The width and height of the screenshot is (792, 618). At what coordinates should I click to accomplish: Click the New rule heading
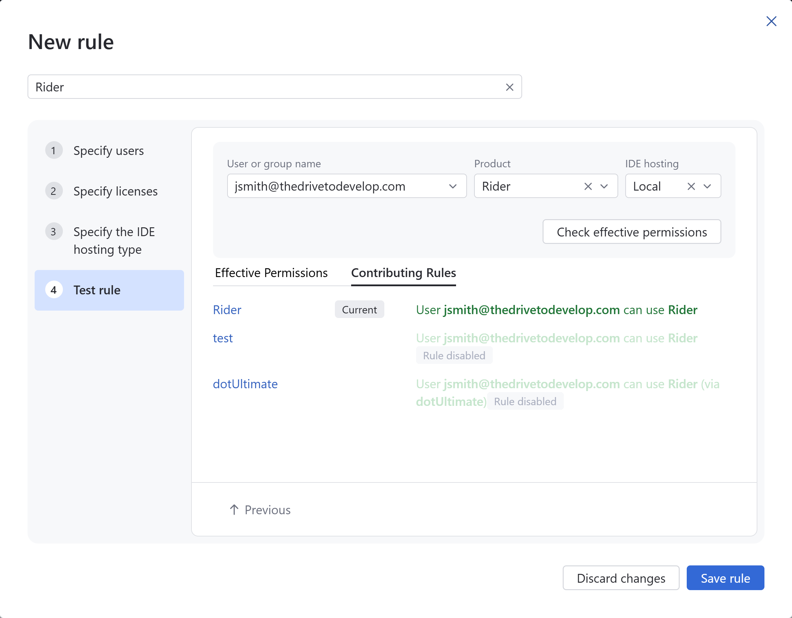[x=71, y=42]
